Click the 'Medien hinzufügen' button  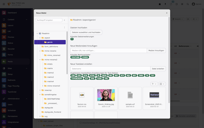click(x=156, y=50)
